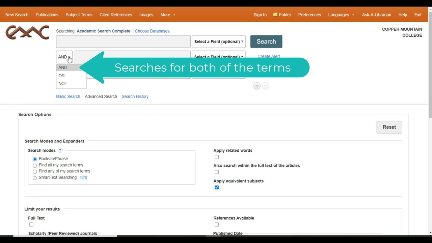Viewport: 432px width, 243px height.
Task: Click the Copper Mountain College logo
Action: pyautogui.click(x=27, y=32)
